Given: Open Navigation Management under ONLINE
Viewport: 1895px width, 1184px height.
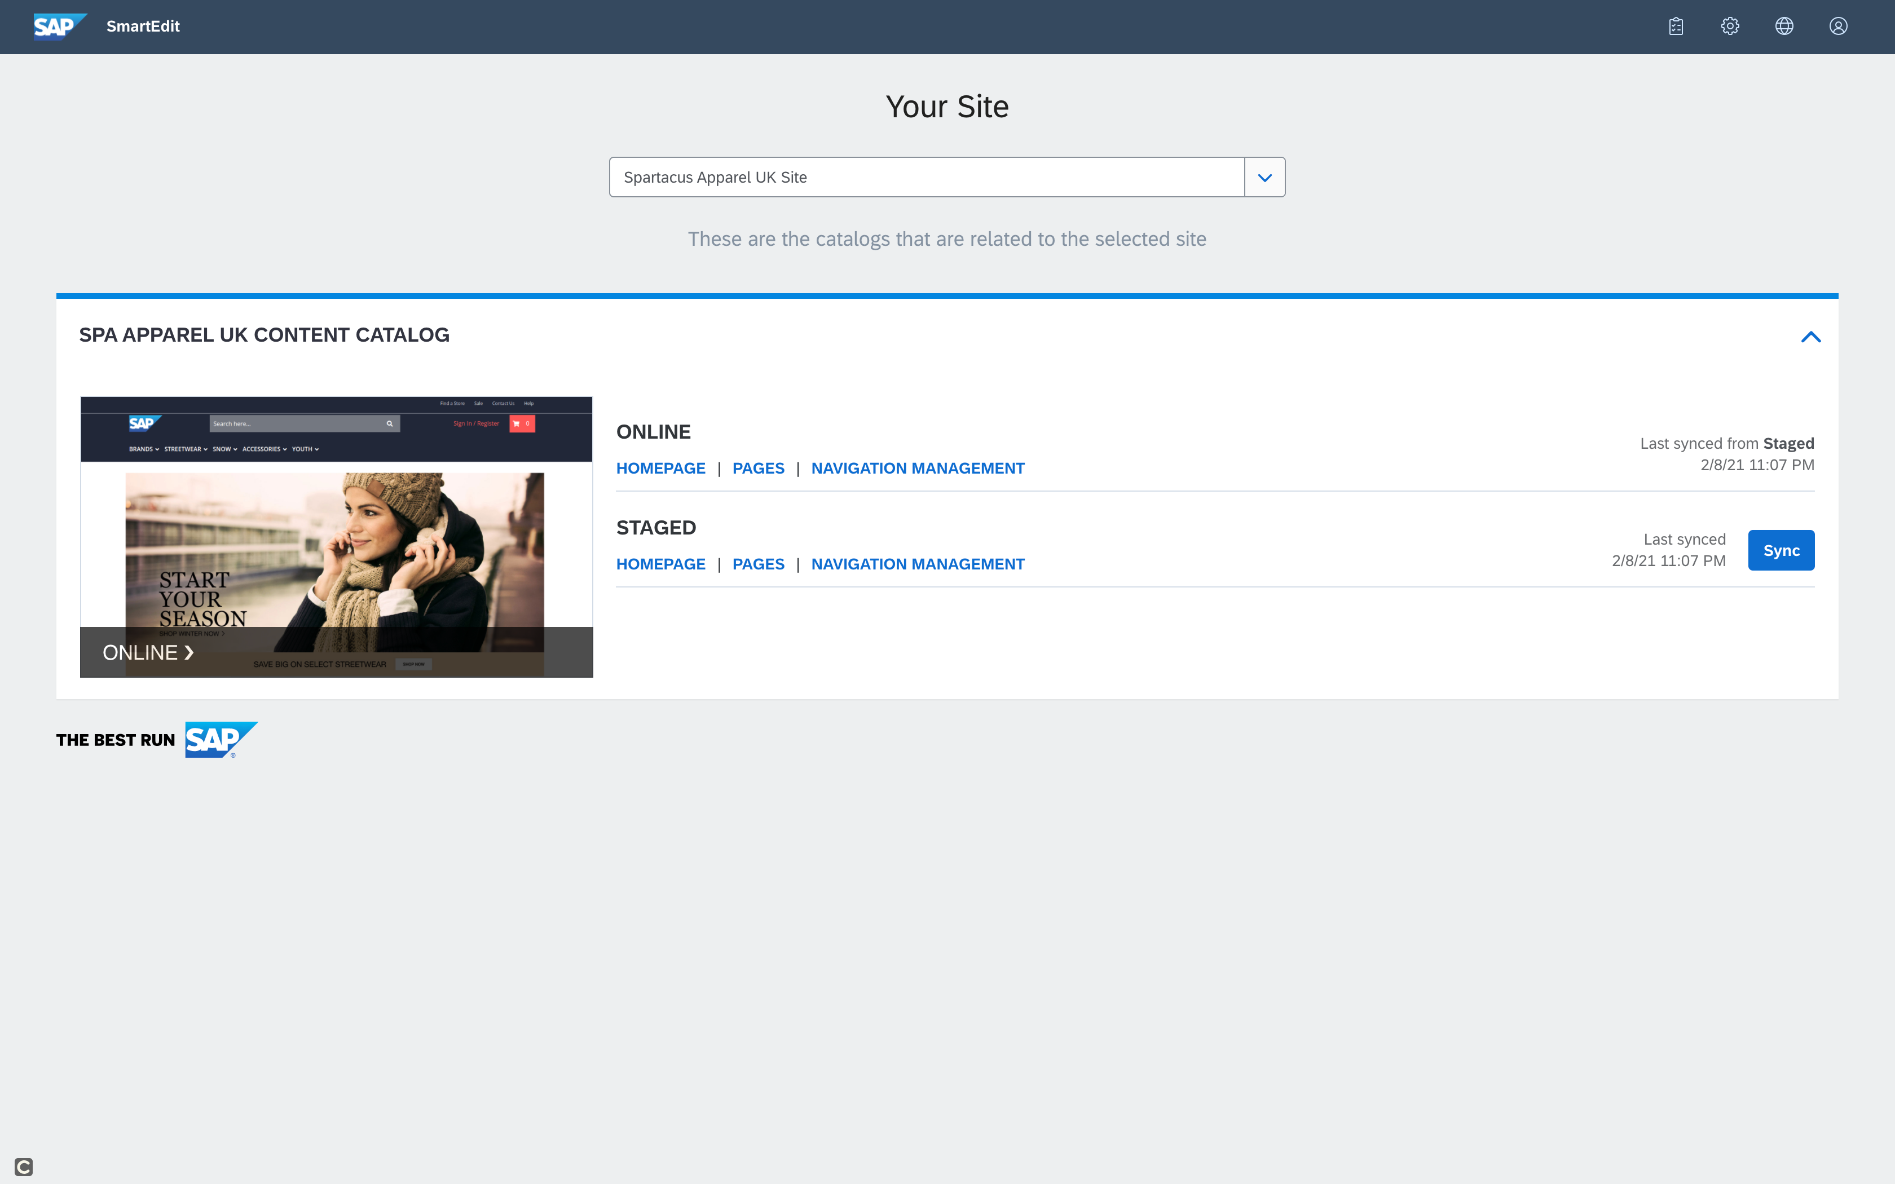Looking at the screenshot, I should click(x=918, y=467).
